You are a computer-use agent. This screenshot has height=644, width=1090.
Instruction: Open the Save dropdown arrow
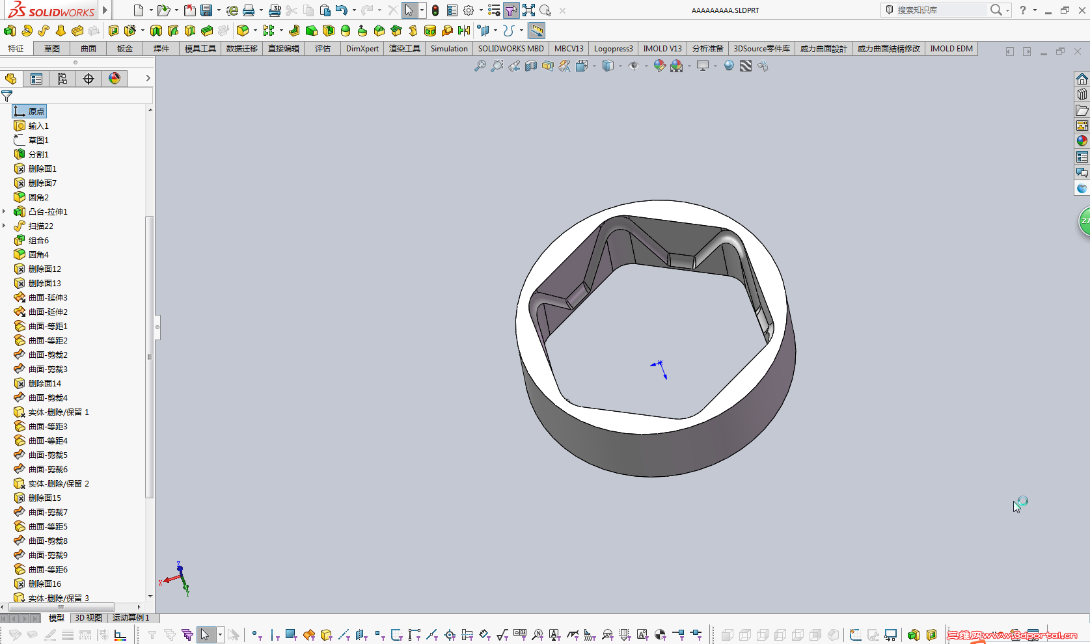(x=219, y=10)
